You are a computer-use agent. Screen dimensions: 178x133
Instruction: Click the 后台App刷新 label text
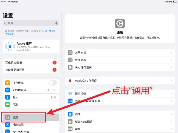point(83,121)
